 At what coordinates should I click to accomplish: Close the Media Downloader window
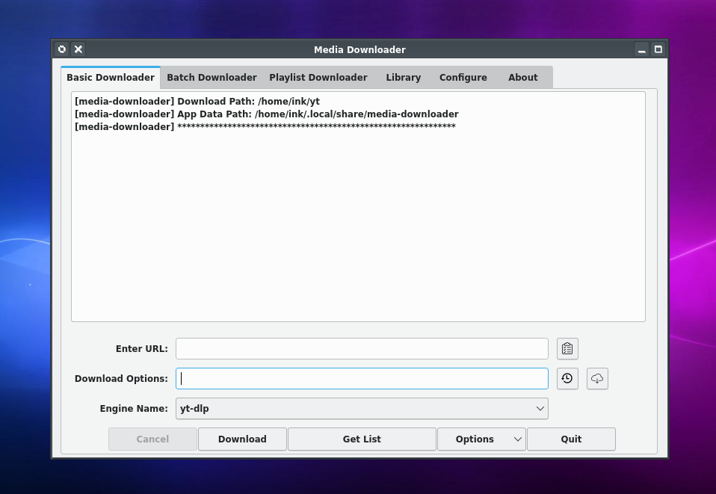pos(78,49)
